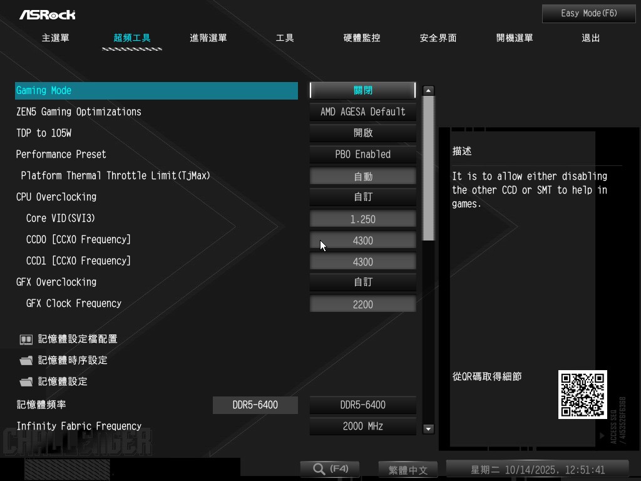The image size is (641, 481).
Task: Switch to the 進階選單 tab
Action: pyautogui.click(x=208, y=38)
